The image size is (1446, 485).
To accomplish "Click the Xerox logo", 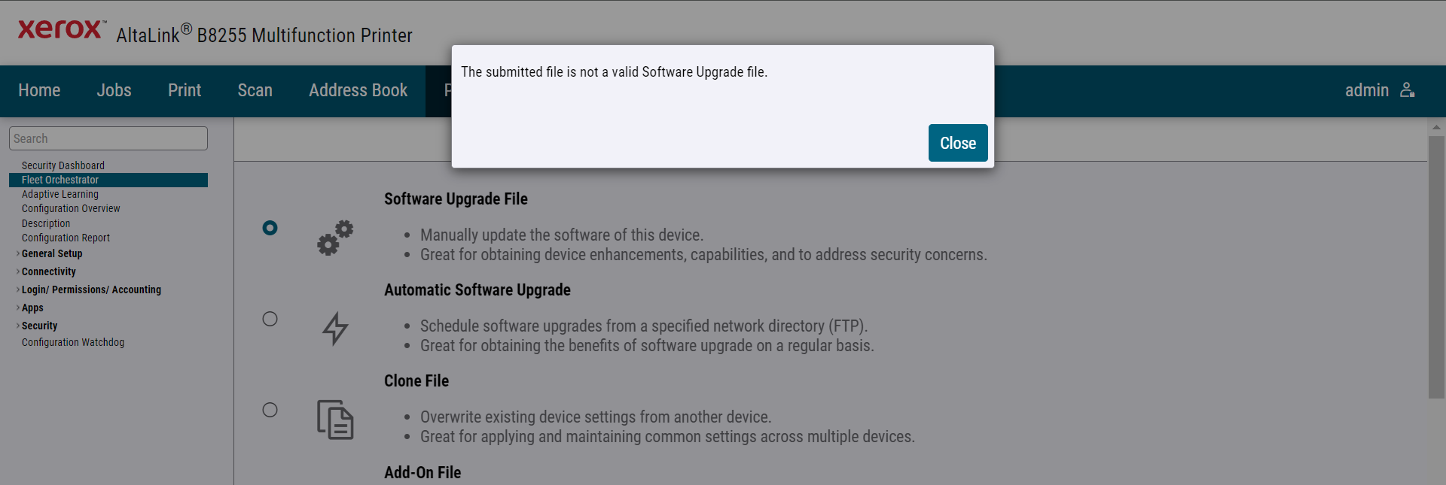I will point(62,29).
